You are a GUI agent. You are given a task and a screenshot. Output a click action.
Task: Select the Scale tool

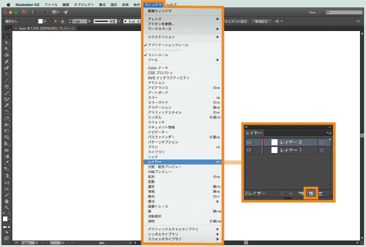coord(6,118)
